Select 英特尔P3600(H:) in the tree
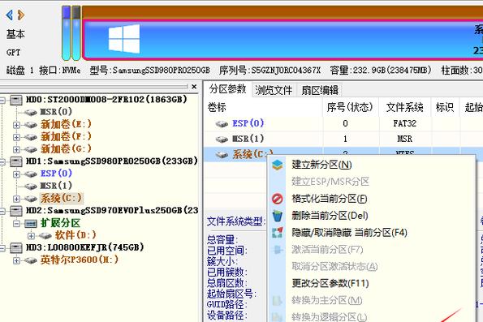Viewport: 483px width, 322px height. (x=80, y=260)
